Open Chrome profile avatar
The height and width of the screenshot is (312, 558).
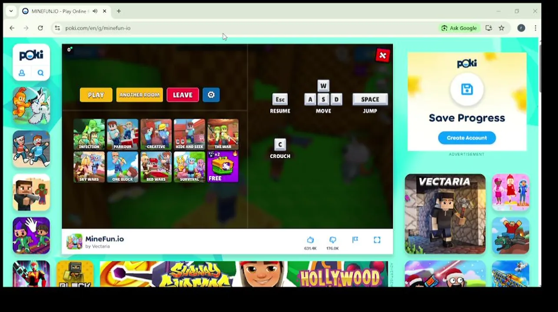point(521,28)
